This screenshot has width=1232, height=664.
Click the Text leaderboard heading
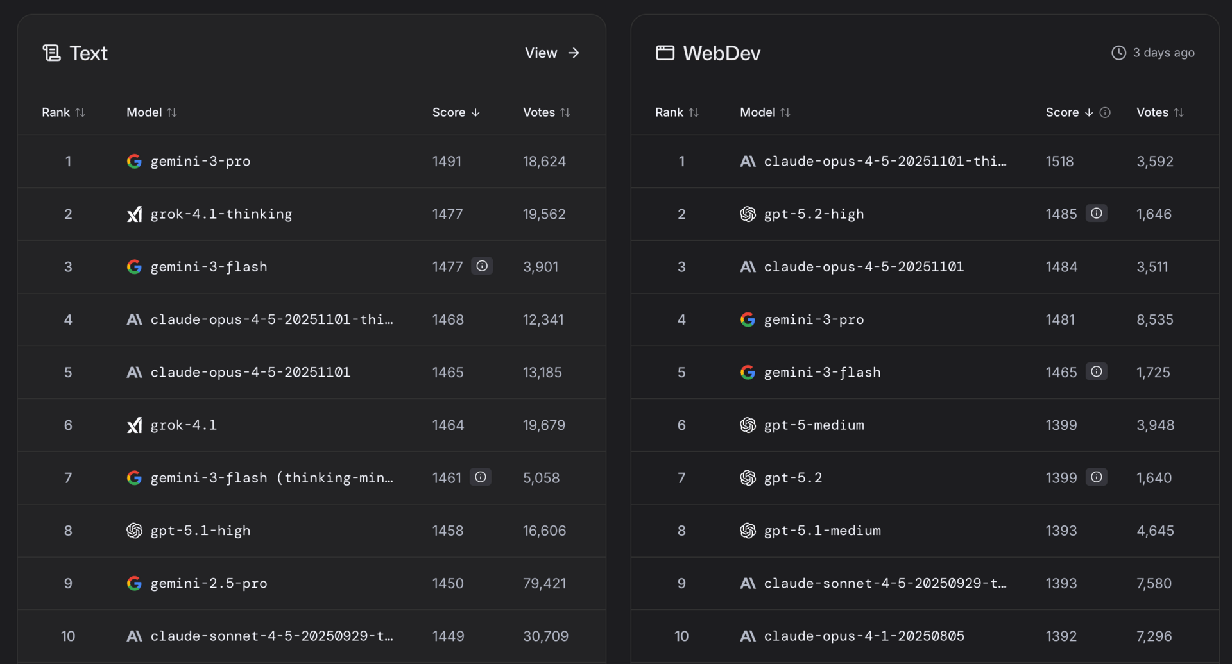[x=89, y=53]
